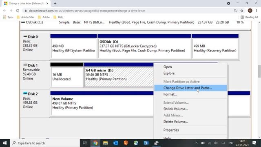Open a new browser tab
This screenshot has width=261, height=147.
(55, 3)
